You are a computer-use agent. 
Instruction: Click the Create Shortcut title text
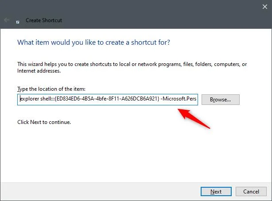pyautogui.click(x=44, y=20)
